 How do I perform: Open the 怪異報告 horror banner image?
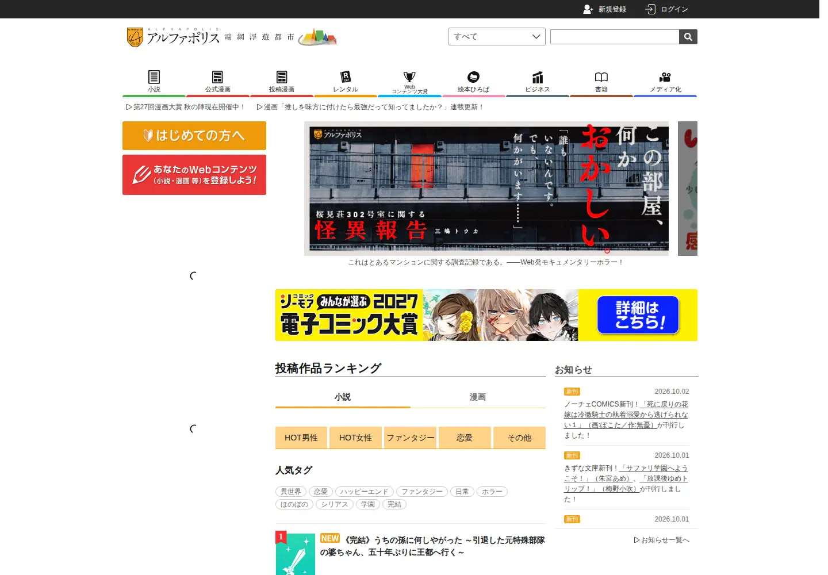click(486, 188)
